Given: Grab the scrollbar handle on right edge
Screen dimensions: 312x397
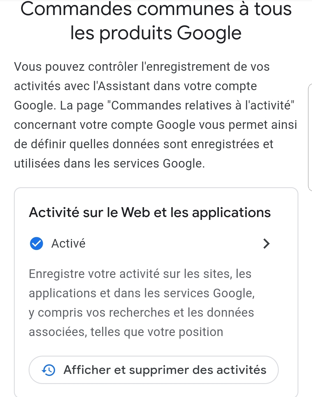Looking at the screenshot, I should click(x=310, y=137).
